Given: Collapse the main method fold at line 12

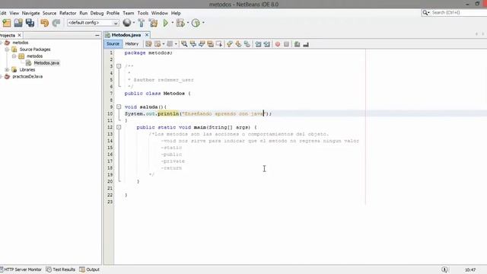Looking at the screenshot, I should tap(119, 127).
